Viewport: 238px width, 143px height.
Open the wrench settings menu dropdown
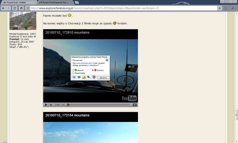[233, 8]
